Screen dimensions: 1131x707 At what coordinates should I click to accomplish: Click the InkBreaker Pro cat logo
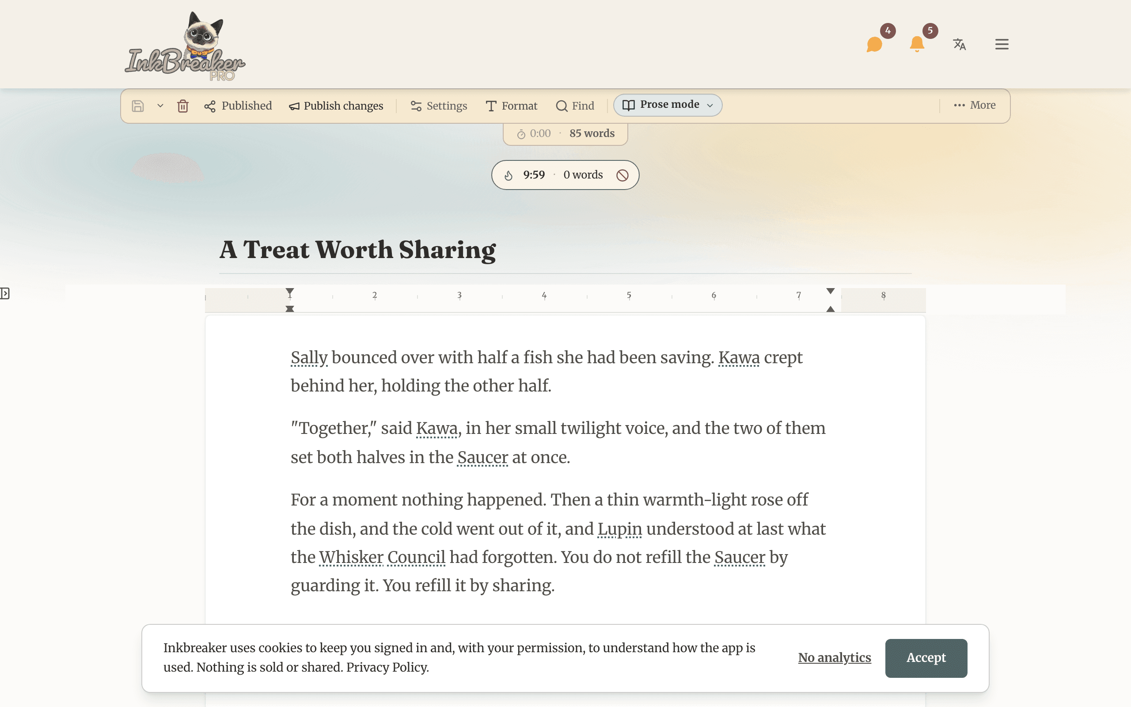click(185, 46)
